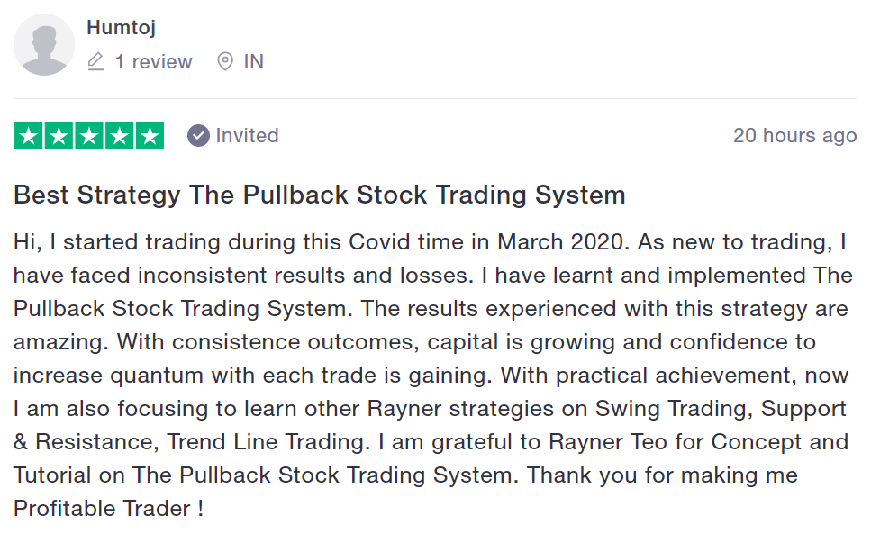The width and height of the screenshot is (880, 534).
Task: Select the fifth green rating star
Action: [x=150, y=136]
